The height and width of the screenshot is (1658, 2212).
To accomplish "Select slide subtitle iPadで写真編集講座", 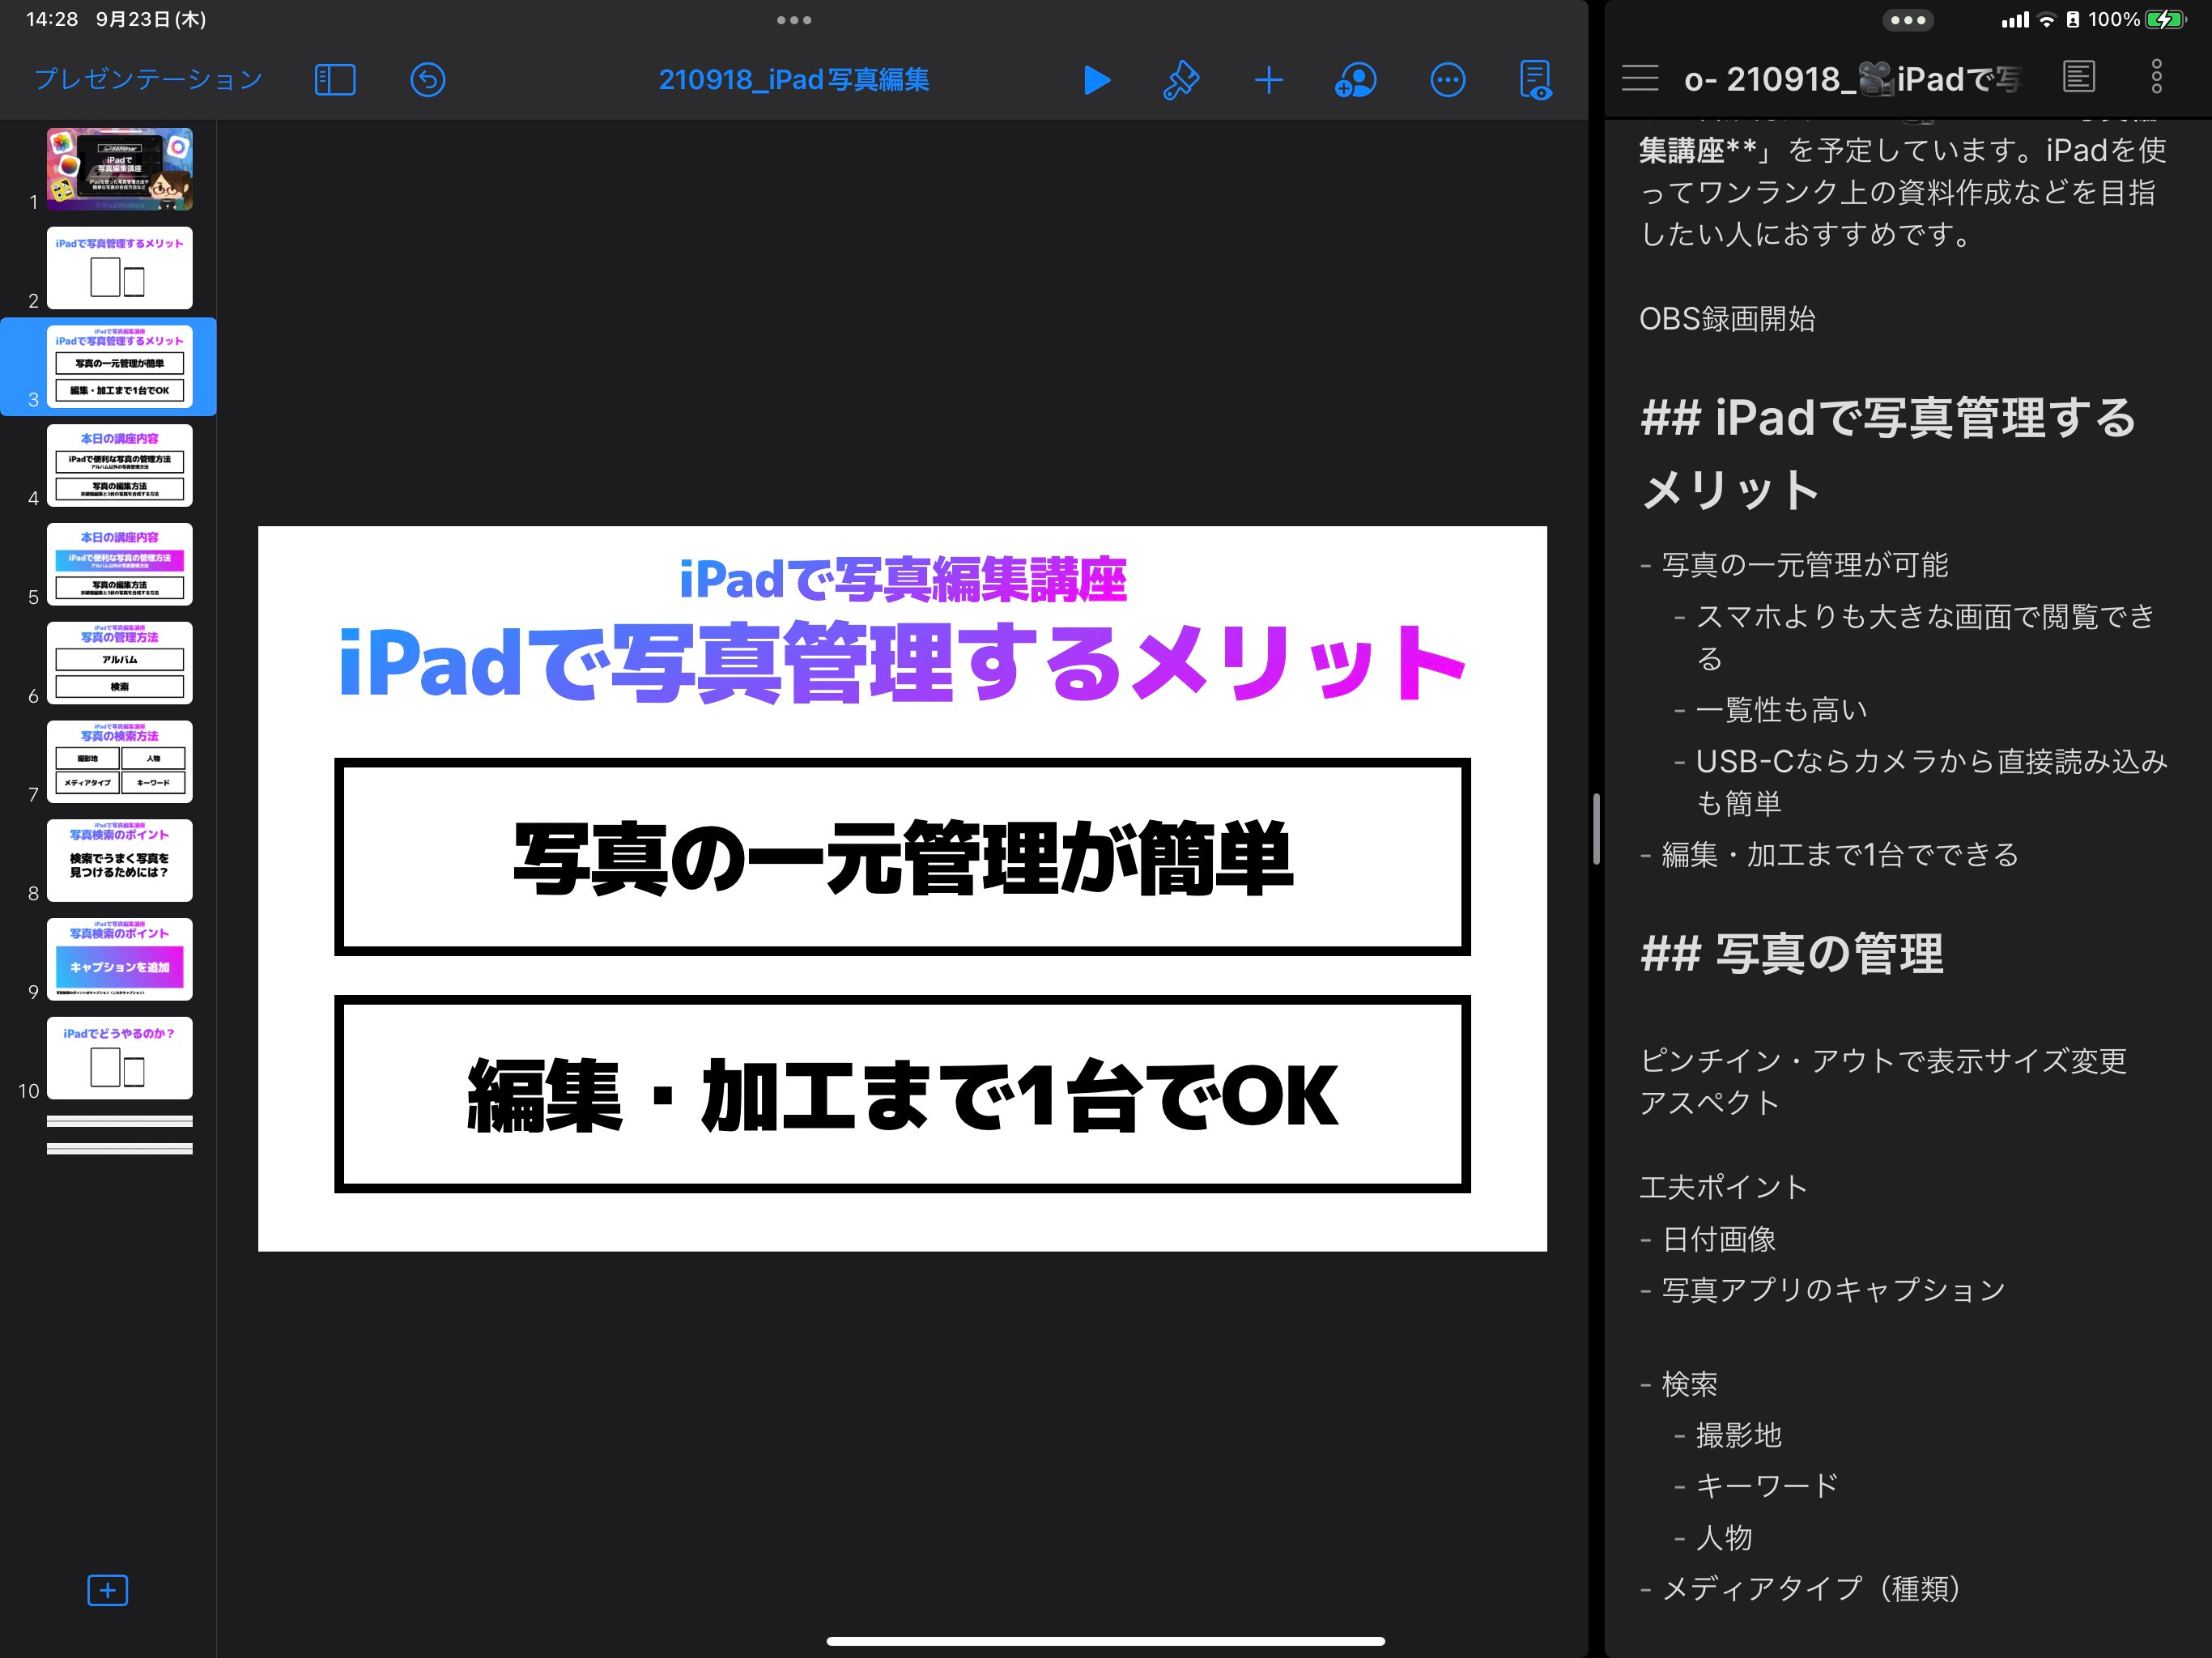I will coord(902,580).
